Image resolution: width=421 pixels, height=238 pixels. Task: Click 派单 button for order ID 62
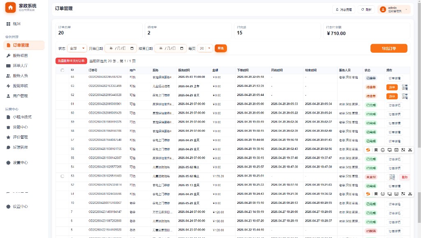pos(392,96)
